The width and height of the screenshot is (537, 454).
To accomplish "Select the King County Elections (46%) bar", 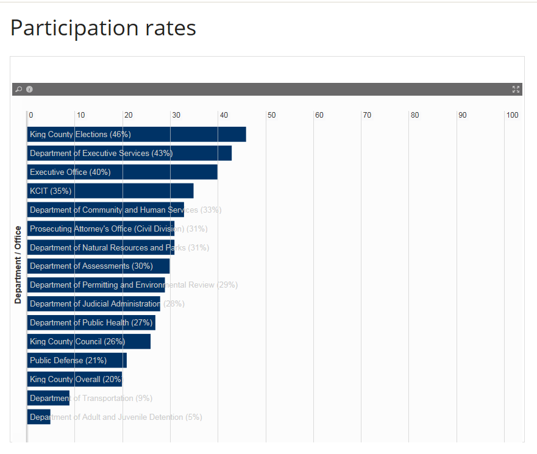I will (x=137, y=134).
